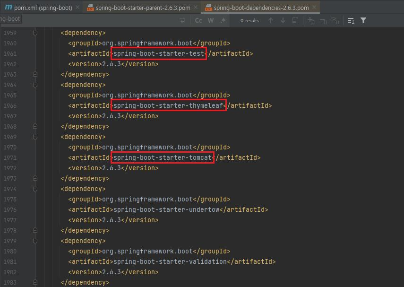Click line number 1976 in gutter

(10, 209)
